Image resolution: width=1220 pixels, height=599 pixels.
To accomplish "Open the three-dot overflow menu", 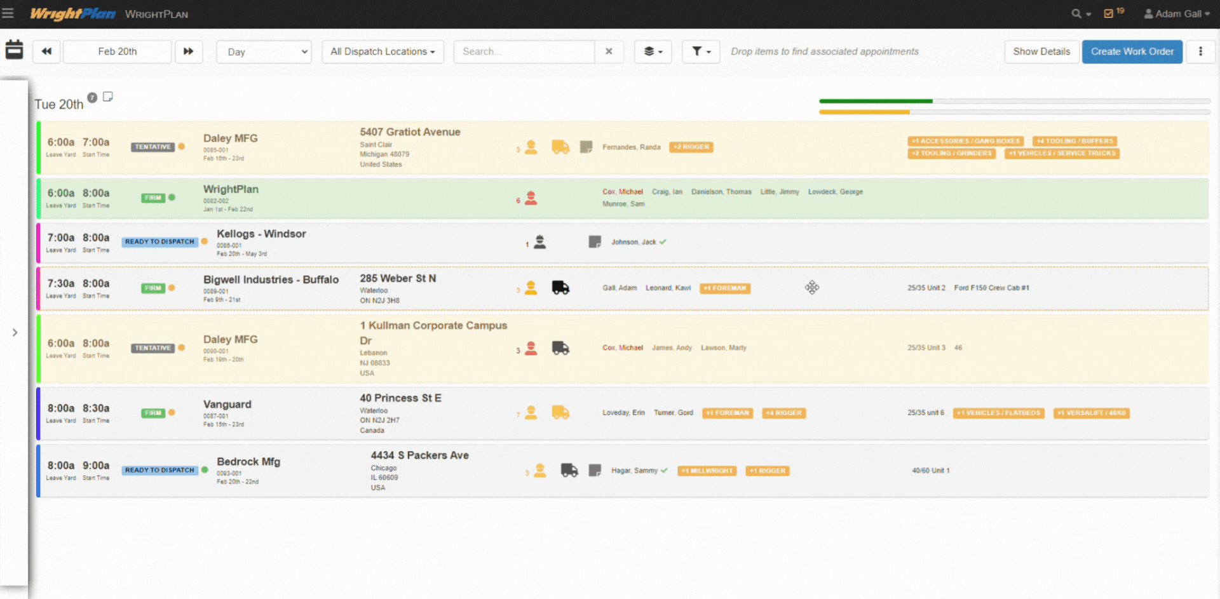I will pos(1201,51).
